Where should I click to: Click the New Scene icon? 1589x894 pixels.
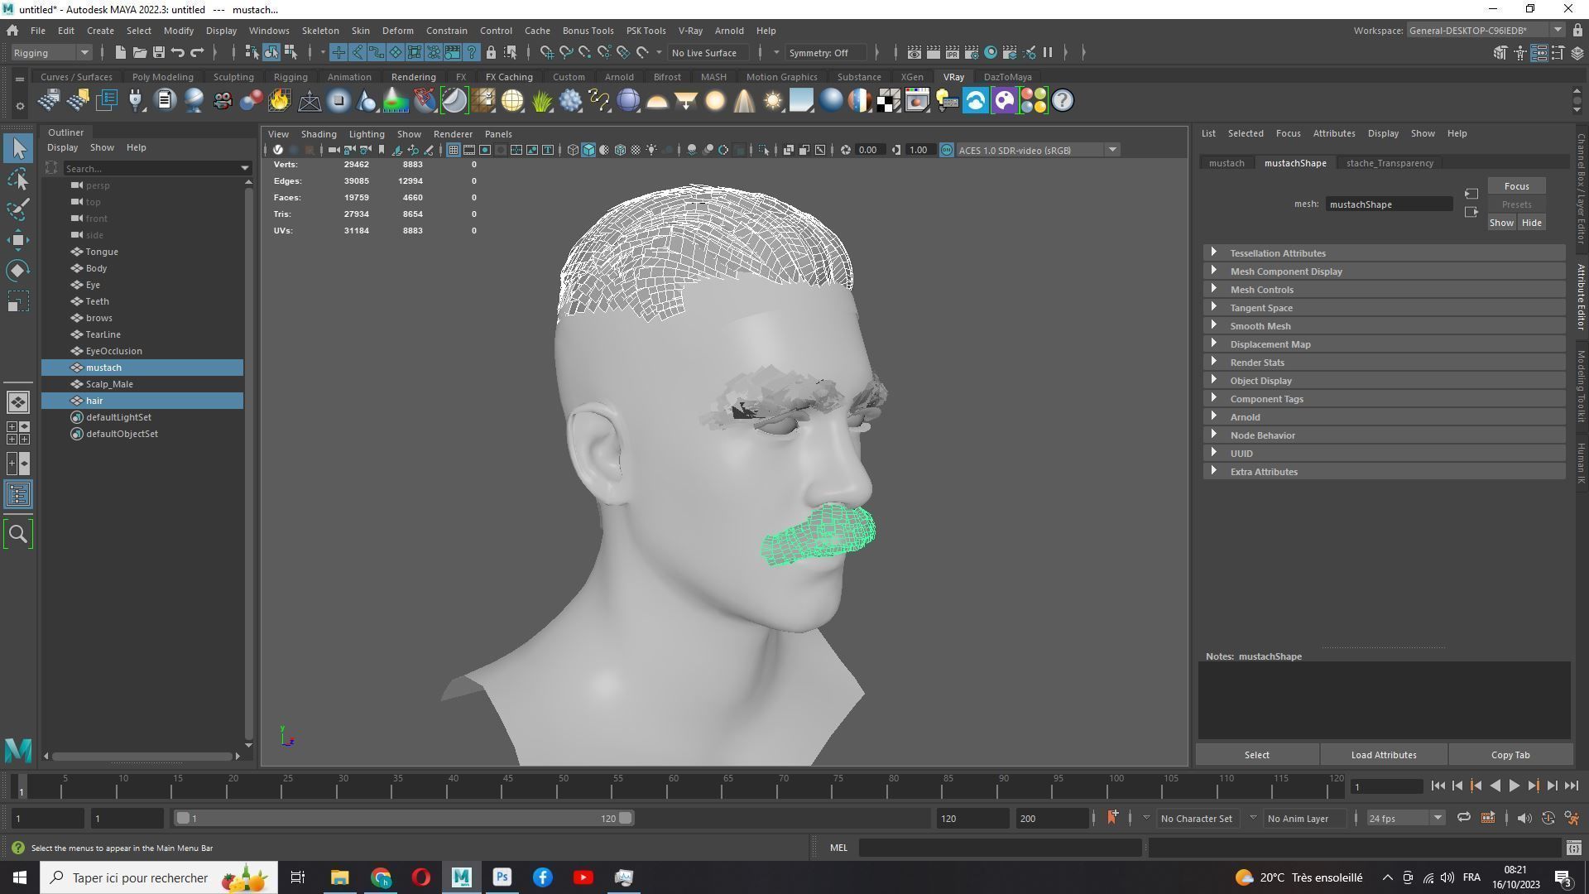120,52
